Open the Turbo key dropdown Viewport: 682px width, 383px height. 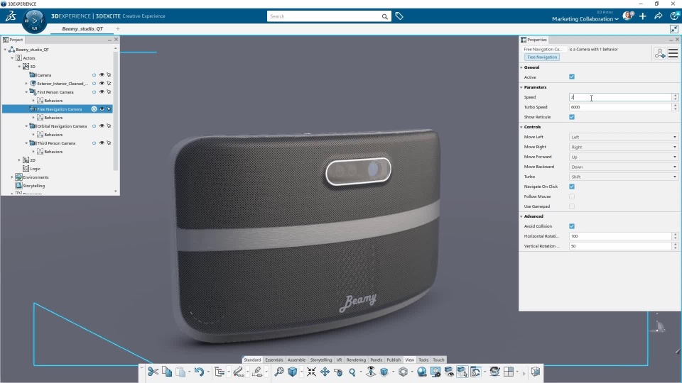(x=624, y=177)
